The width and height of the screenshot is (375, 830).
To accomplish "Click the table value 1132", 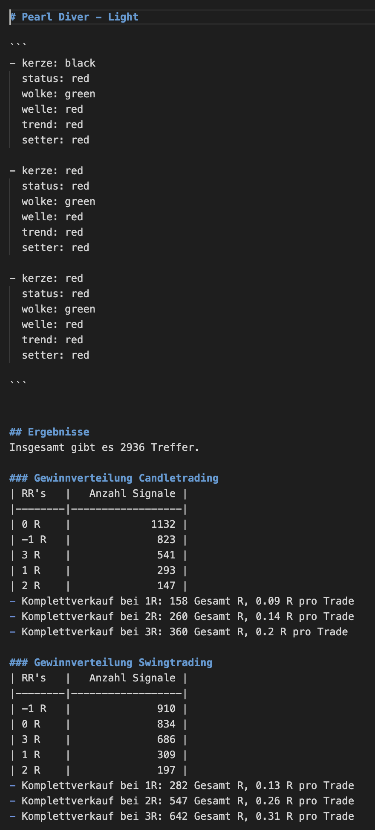I will coord(163,524).
